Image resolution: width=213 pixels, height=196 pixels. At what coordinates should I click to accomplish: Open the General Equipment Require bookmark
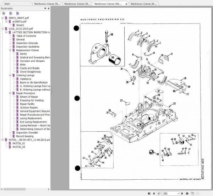pos(35,111)
